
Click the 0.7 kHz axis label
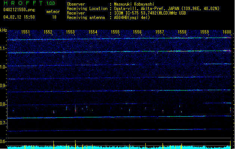tap(3, 123)
